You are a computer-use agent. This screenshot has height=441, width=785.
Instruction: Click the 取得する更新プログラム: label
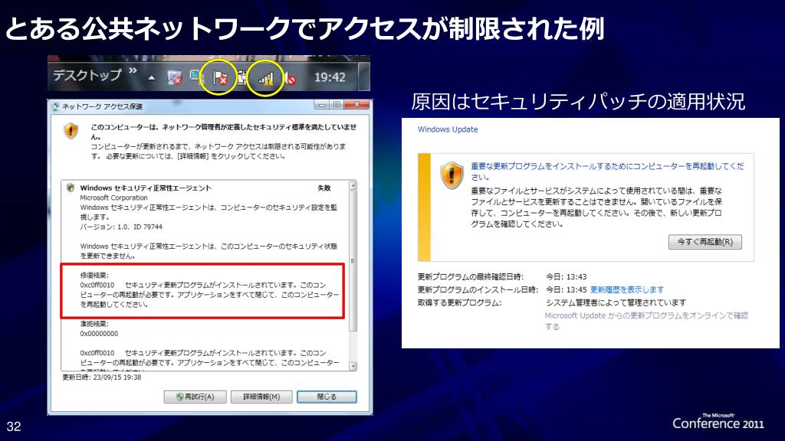click(x=459, y=302)
